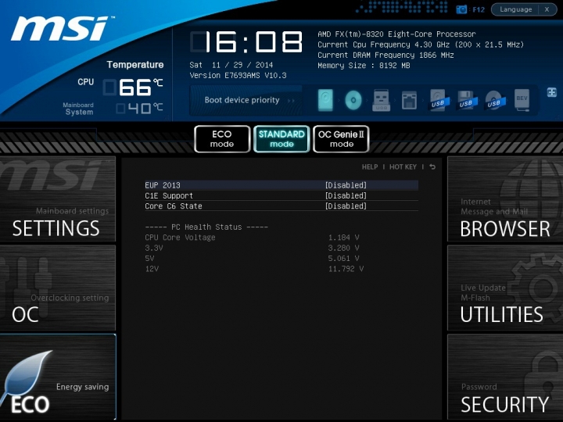Open the ECO energy saving panel
The width and height of the screenshot is (563, 422).
[x=58, y=377]
